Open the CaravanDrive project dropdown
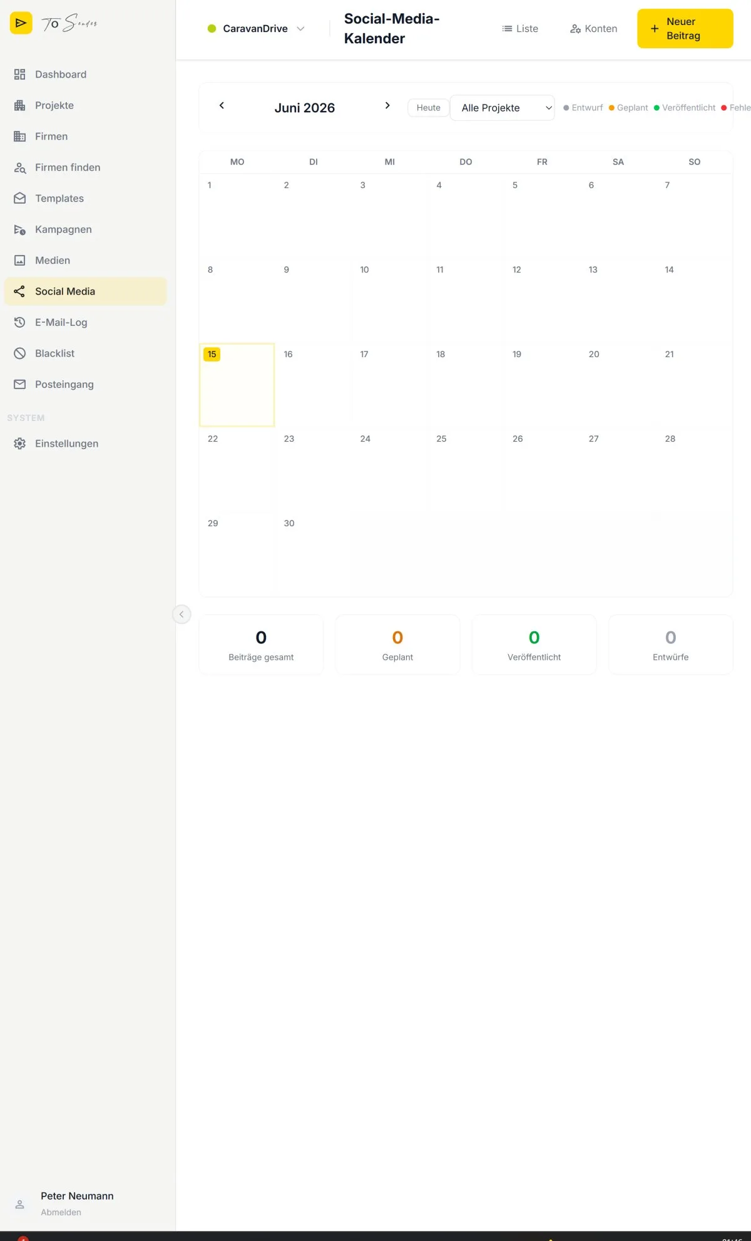Viewport: 751px width, 1241px height. (x=256, y=29)
